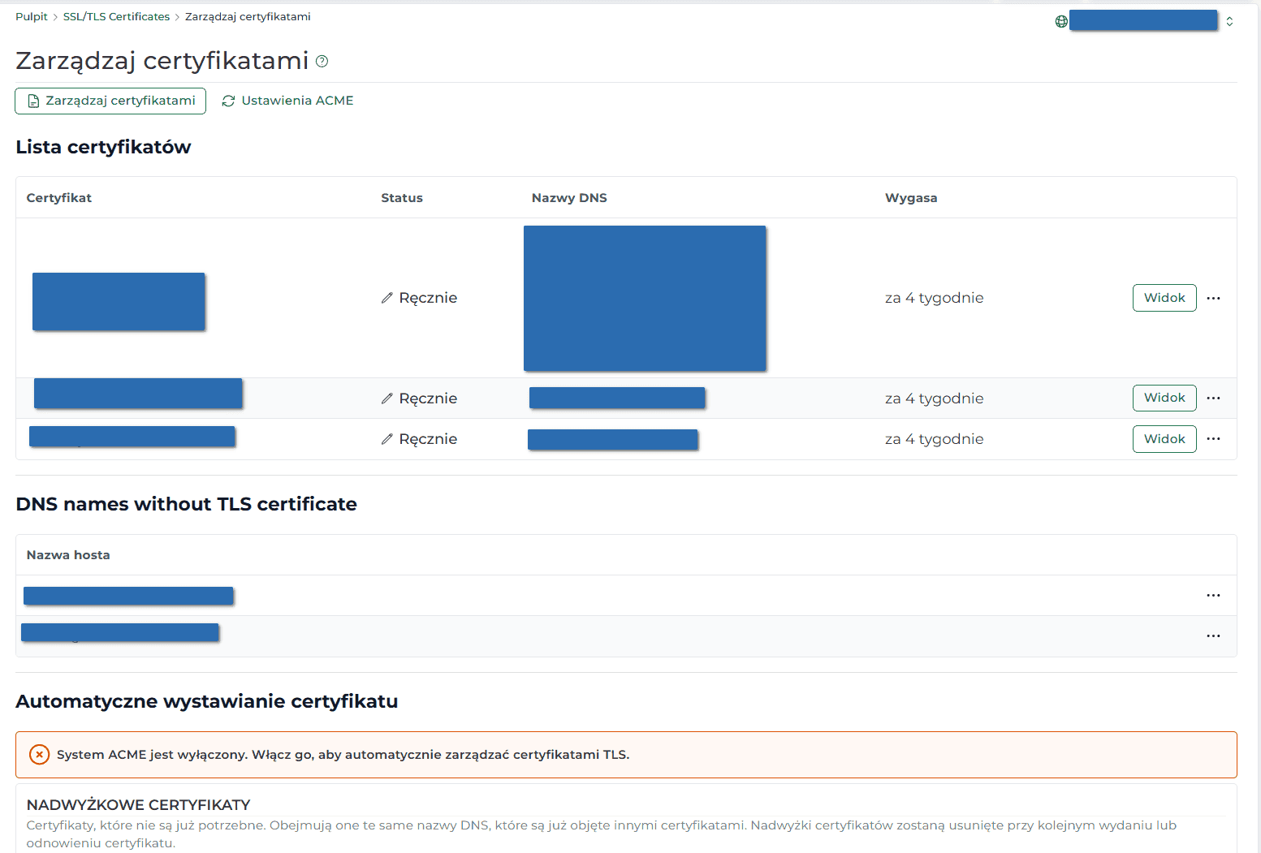
Task: Switch to the Ustawienia ACME tab
Action: pos(287,101)
